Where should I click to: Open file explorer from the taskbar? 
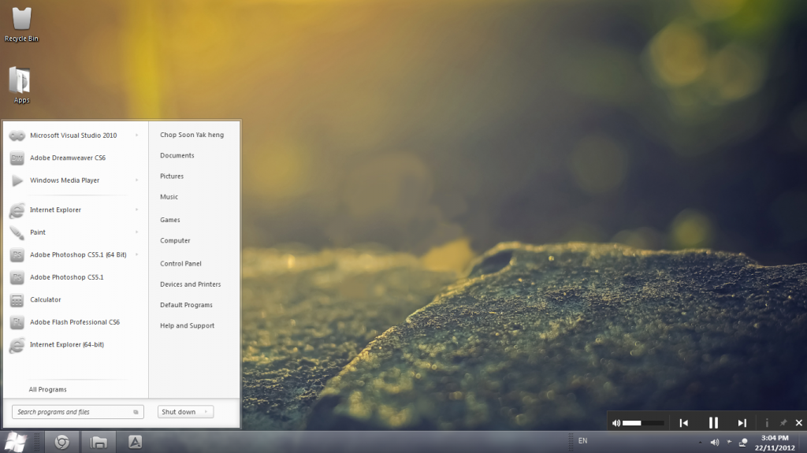click(99, 442)
